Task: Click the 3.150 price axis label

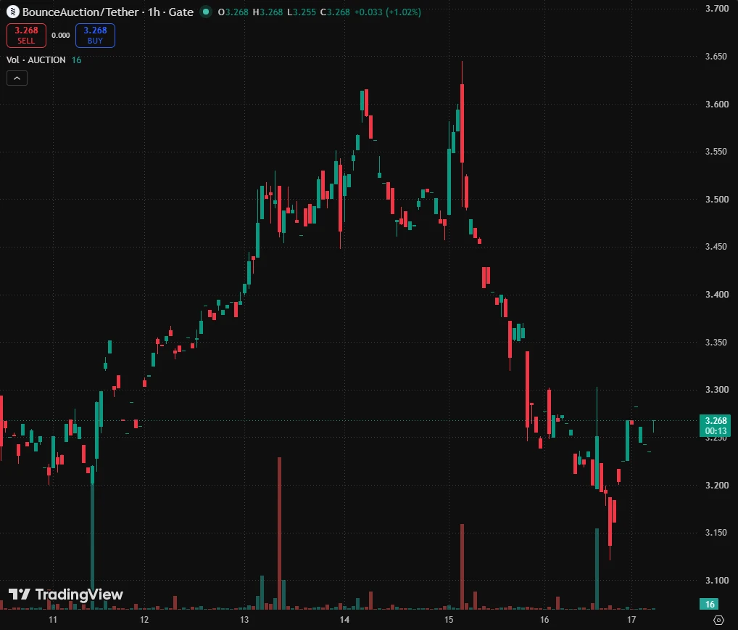Action: (717, 533)
